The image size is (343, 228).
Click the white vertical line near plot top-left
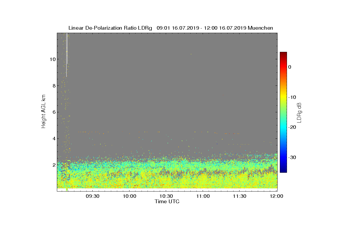67,55
